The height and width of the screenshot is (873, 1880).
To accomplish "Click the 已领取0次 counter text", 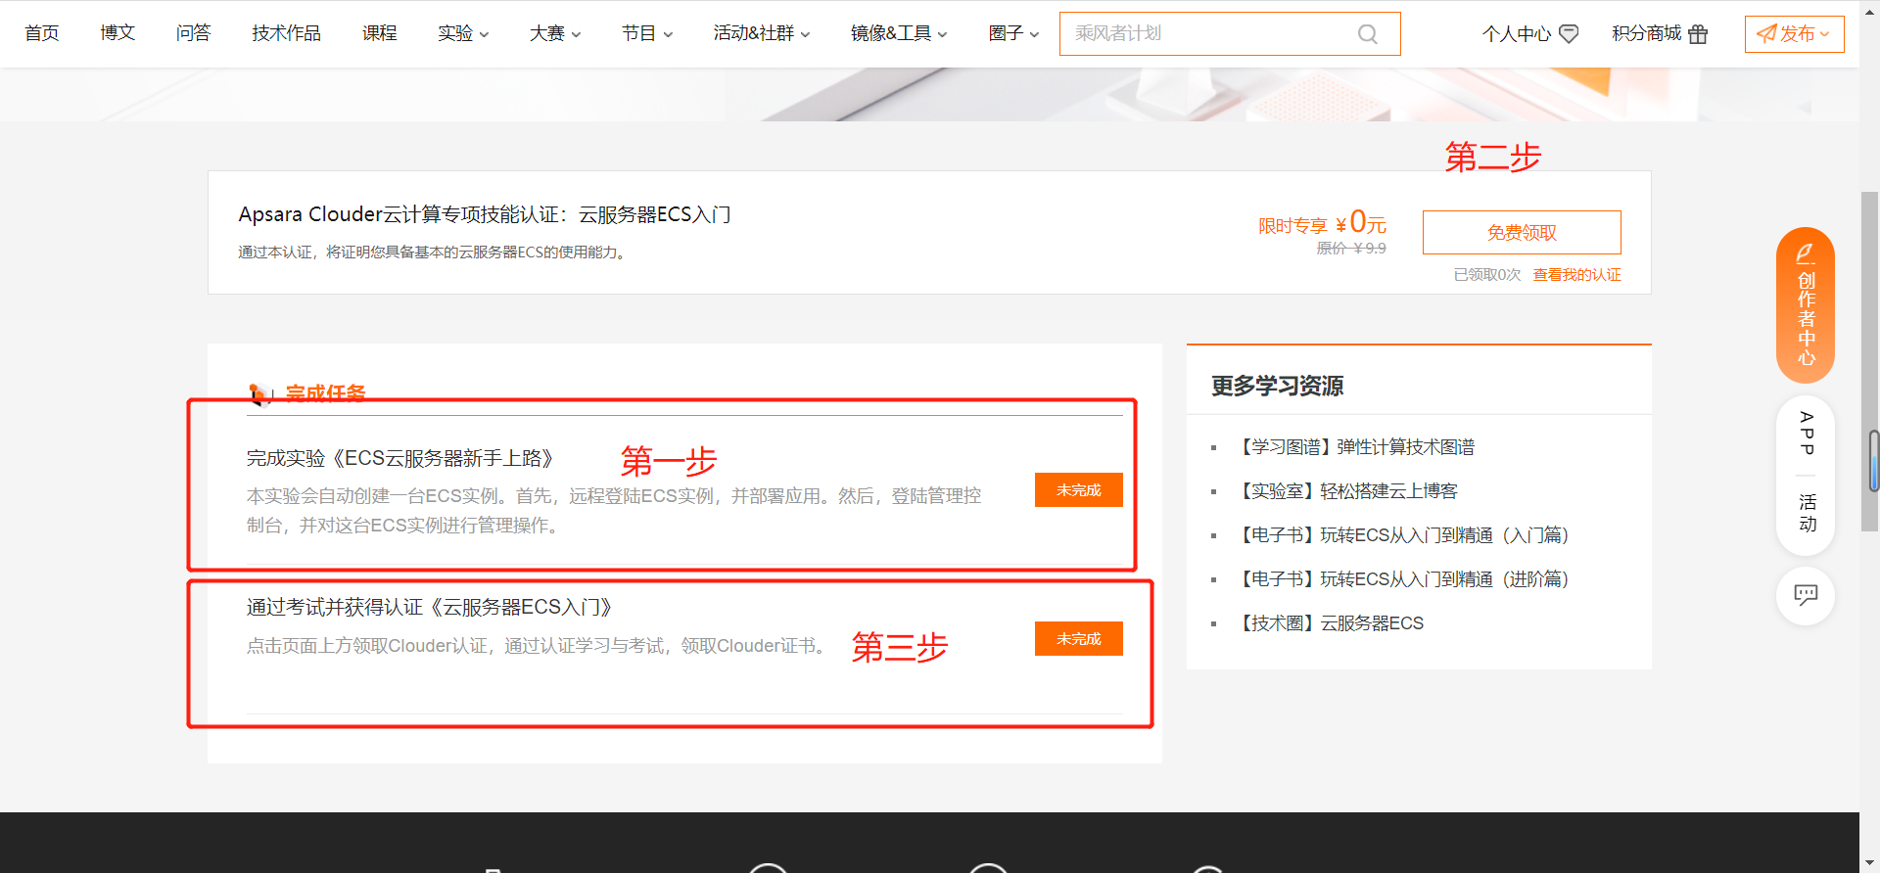I will coord(1487,275).
